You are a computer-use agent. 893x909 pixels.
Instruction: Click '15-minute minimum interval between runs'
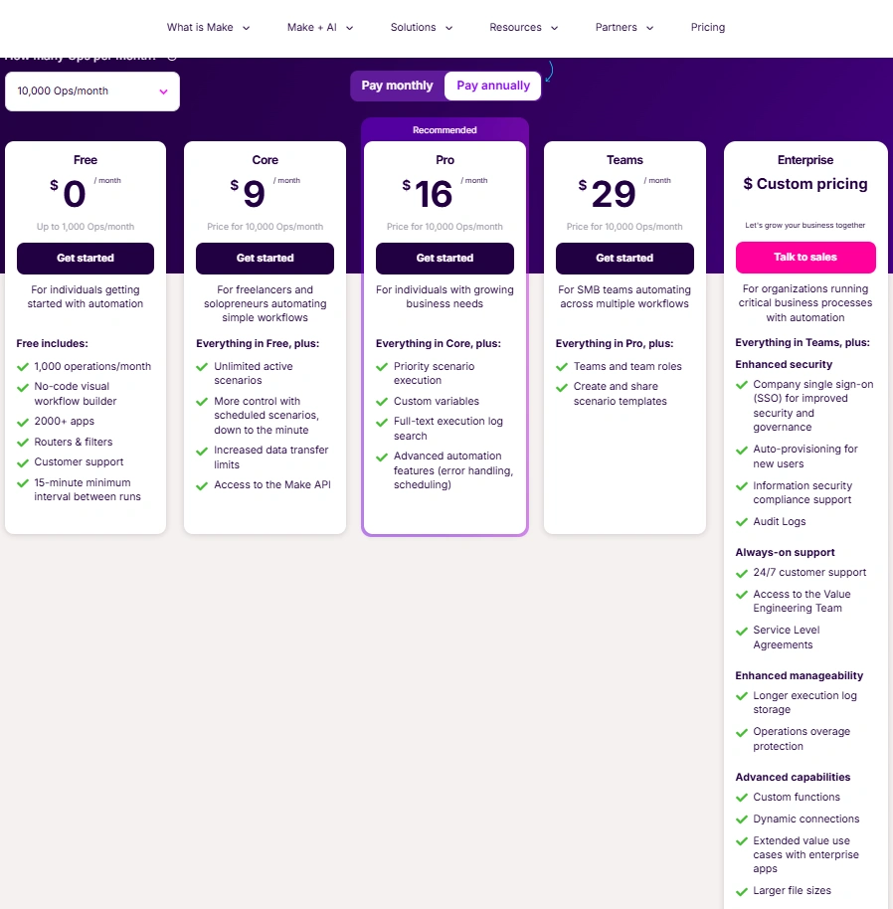(88, 490)
